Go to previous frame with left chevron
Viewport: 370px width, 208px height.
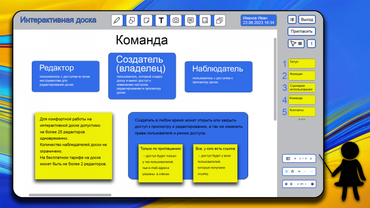pos(295,159)
